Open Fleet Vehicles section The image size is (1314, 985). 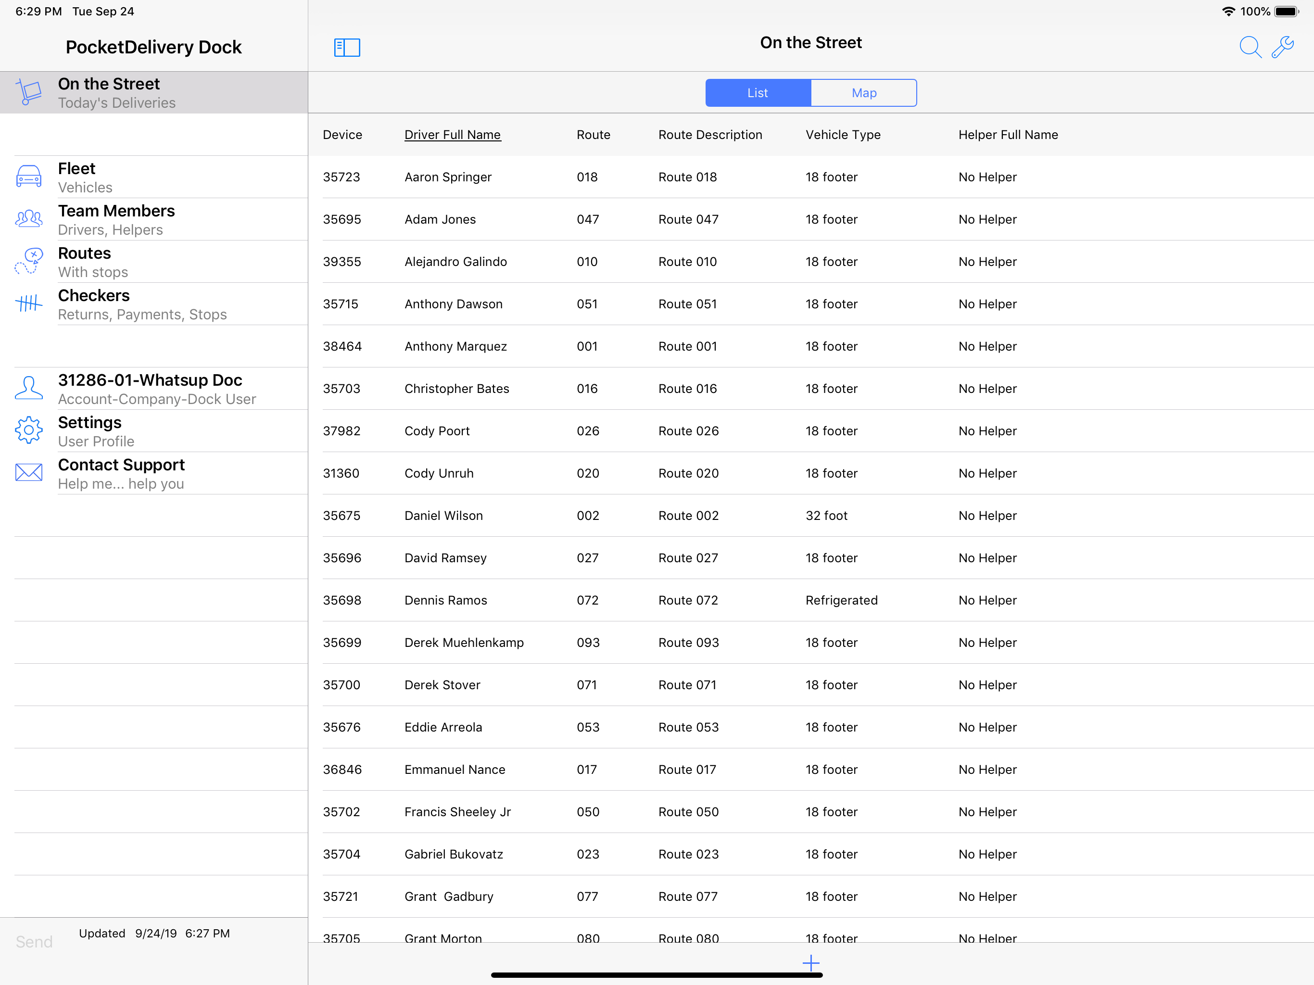tap(154, 177)
